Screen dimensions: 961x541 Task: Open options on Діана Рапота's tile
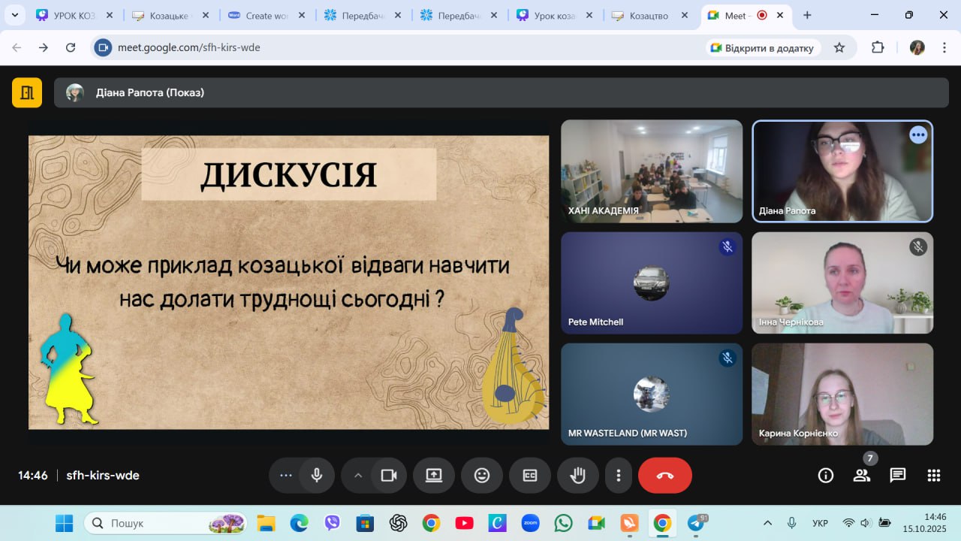click(x=917, y=135)
